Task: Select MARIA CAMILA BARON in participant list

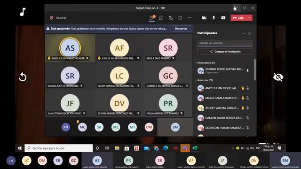Action: (224, 98)
